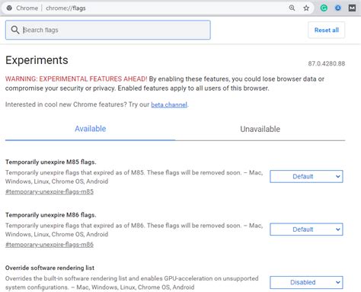Screen dimensions: 361x292
Task: Open dropdown for Temporarily unexpire M85 flags
Action: (306, 177)
